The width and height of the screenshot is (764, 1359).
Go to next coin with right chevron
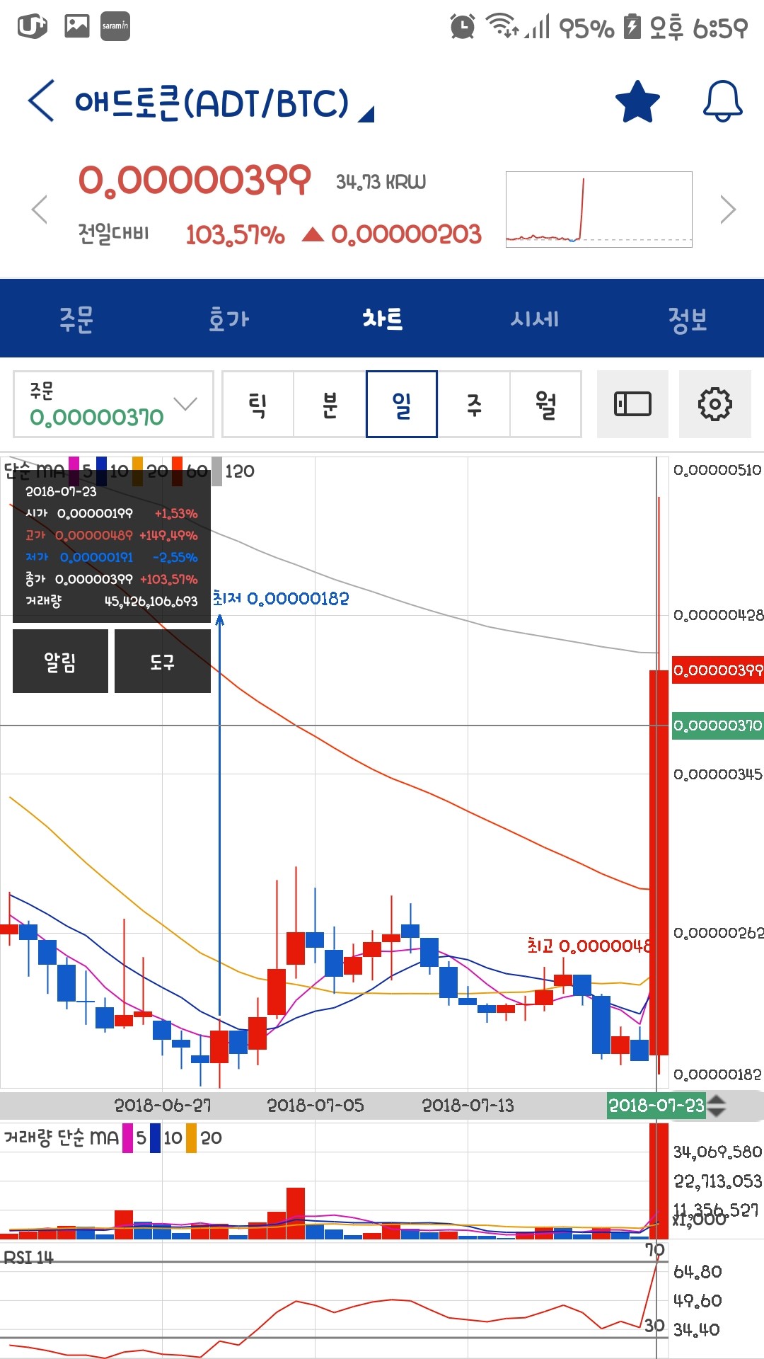[x=727, y=210]
